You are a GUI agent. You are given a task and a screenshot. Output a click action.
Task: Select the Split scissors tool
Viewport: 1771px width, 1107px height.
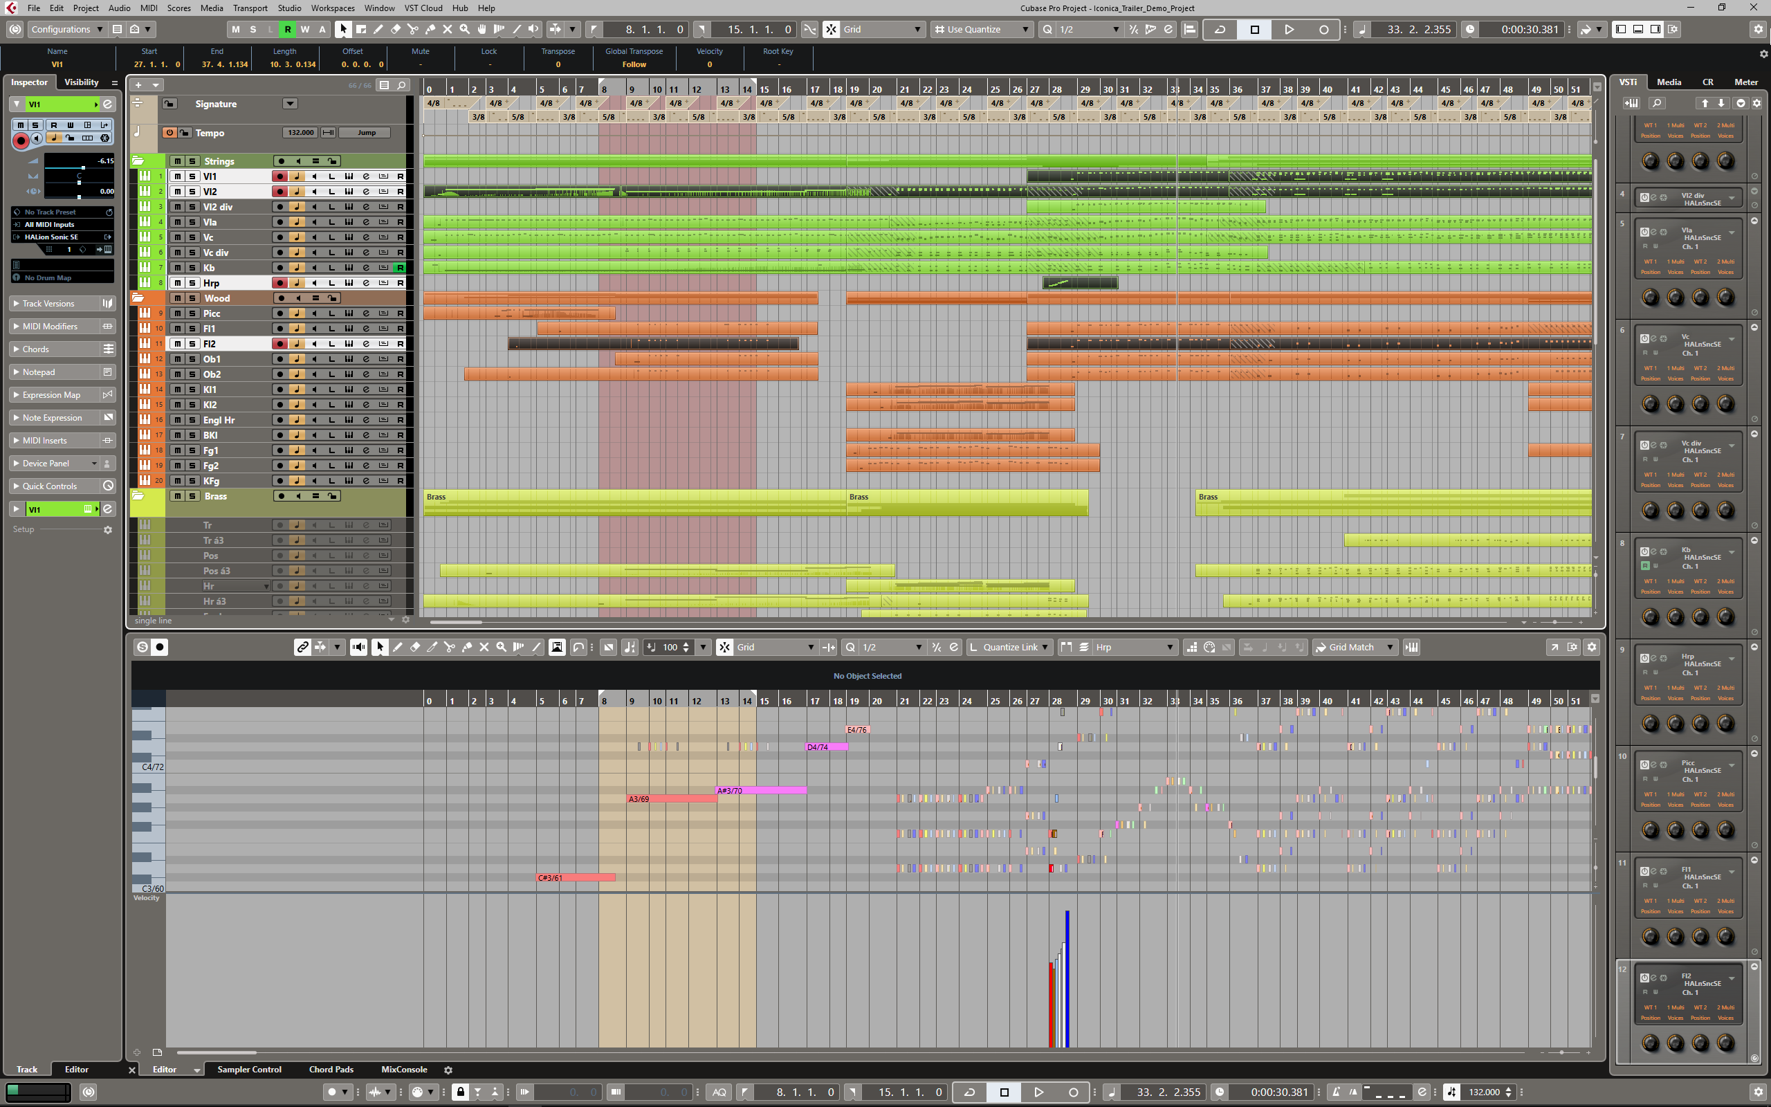413,29
